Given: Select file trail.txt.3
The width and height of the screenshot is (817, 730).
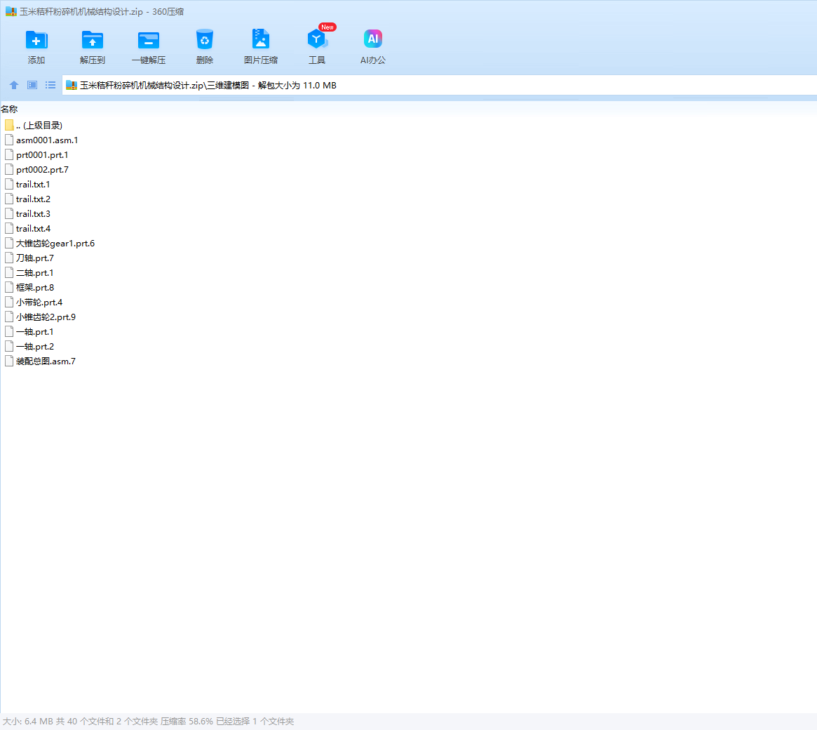Looking at the screenshot, I should click(34, 214).
